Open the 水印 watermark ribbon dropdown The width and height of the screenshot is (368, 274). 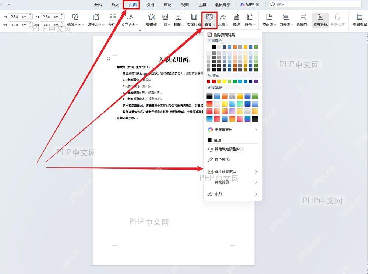tap(223, 20)
